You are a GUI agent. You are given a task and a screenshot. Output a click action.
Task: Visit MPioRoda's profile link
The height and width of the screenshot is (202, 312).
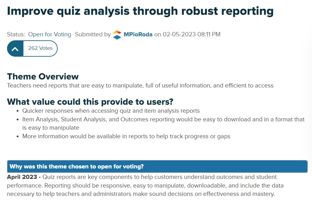[138, 34]
